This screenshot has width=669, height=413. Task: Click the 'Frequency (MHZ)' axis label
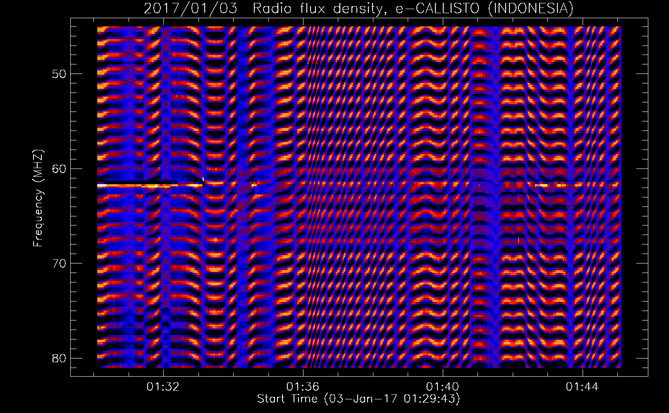coord(38,198)
